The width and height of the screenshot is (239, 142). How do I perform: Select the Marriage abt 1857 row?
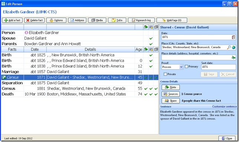click(80, 72)
